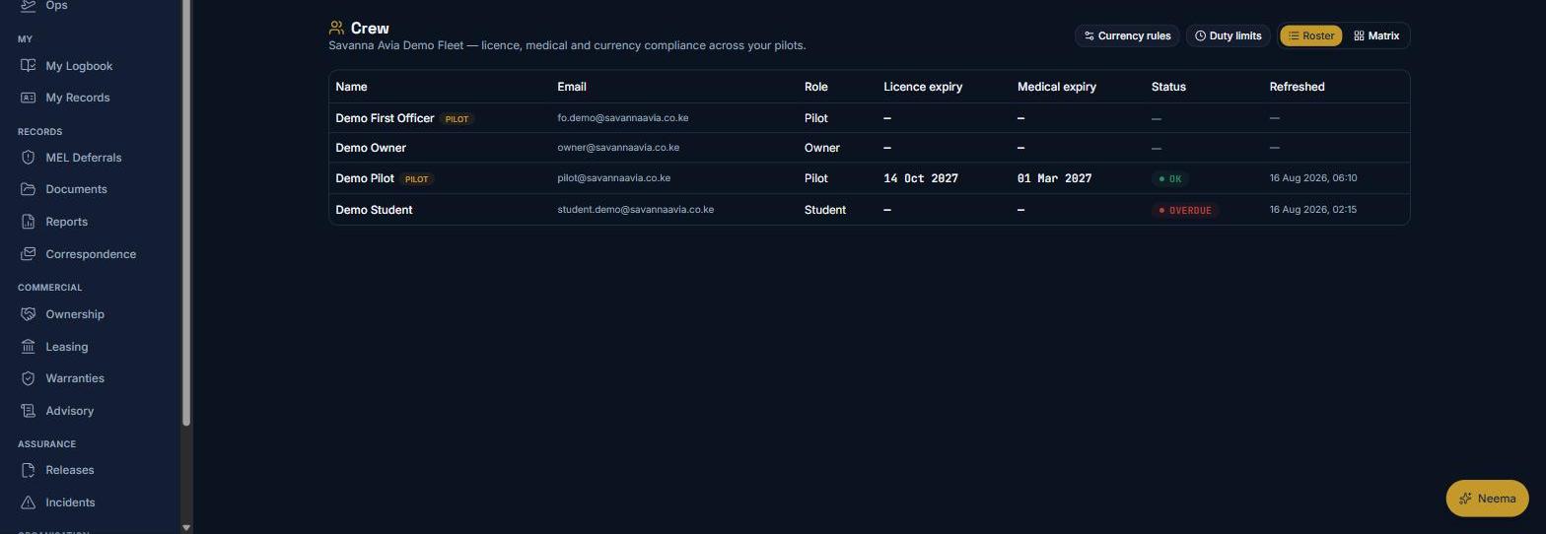Select the Demo First Officer row name
The width and height of the screenshot is (1546, 534).
point(385,118)
